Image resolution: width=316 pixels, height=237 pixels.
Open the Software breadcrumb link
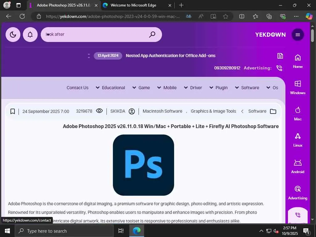point(257,111)
